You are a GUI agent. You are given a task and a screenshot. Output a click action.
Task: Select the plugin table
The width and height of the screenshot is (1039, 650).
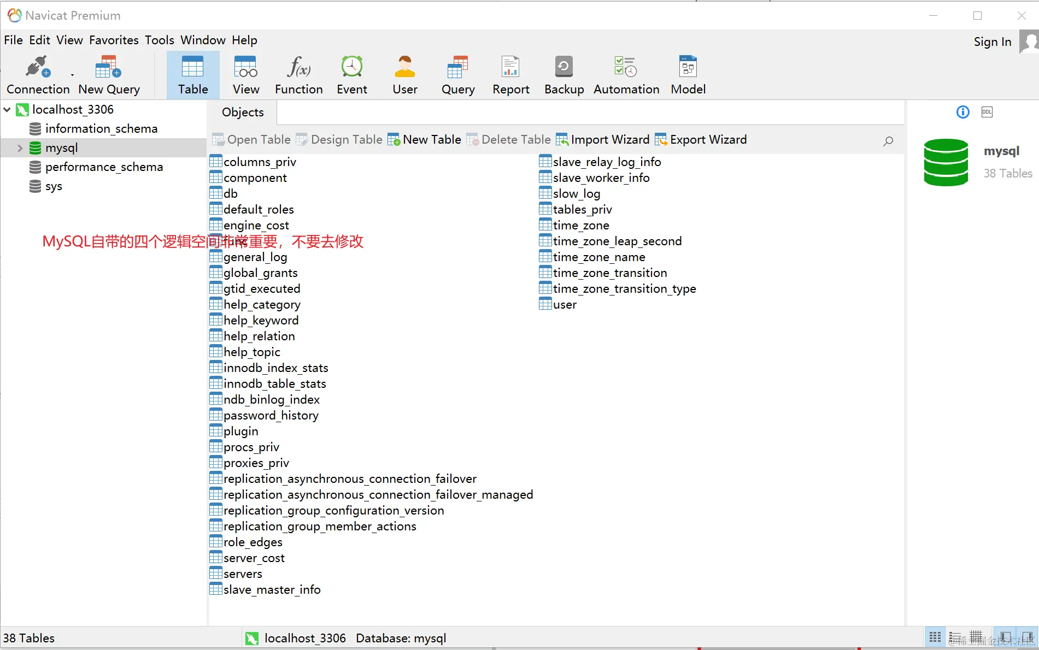pos(234,431)
